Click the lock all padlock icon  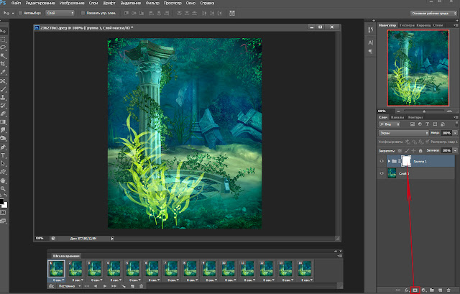(420, 151)
